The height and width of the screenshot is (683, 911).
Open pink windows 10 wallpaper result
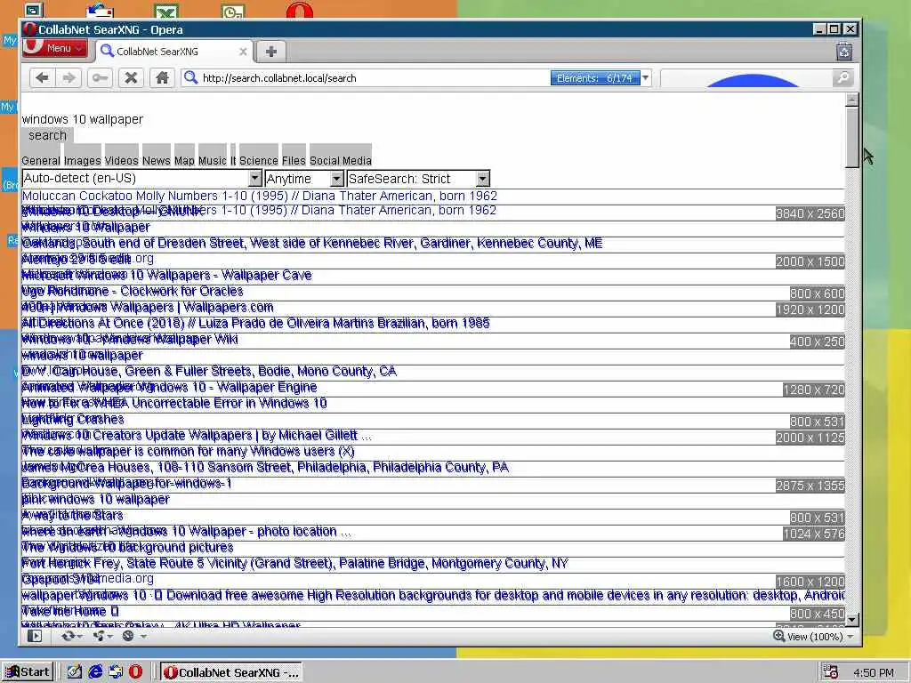click(x=96, y=499)
